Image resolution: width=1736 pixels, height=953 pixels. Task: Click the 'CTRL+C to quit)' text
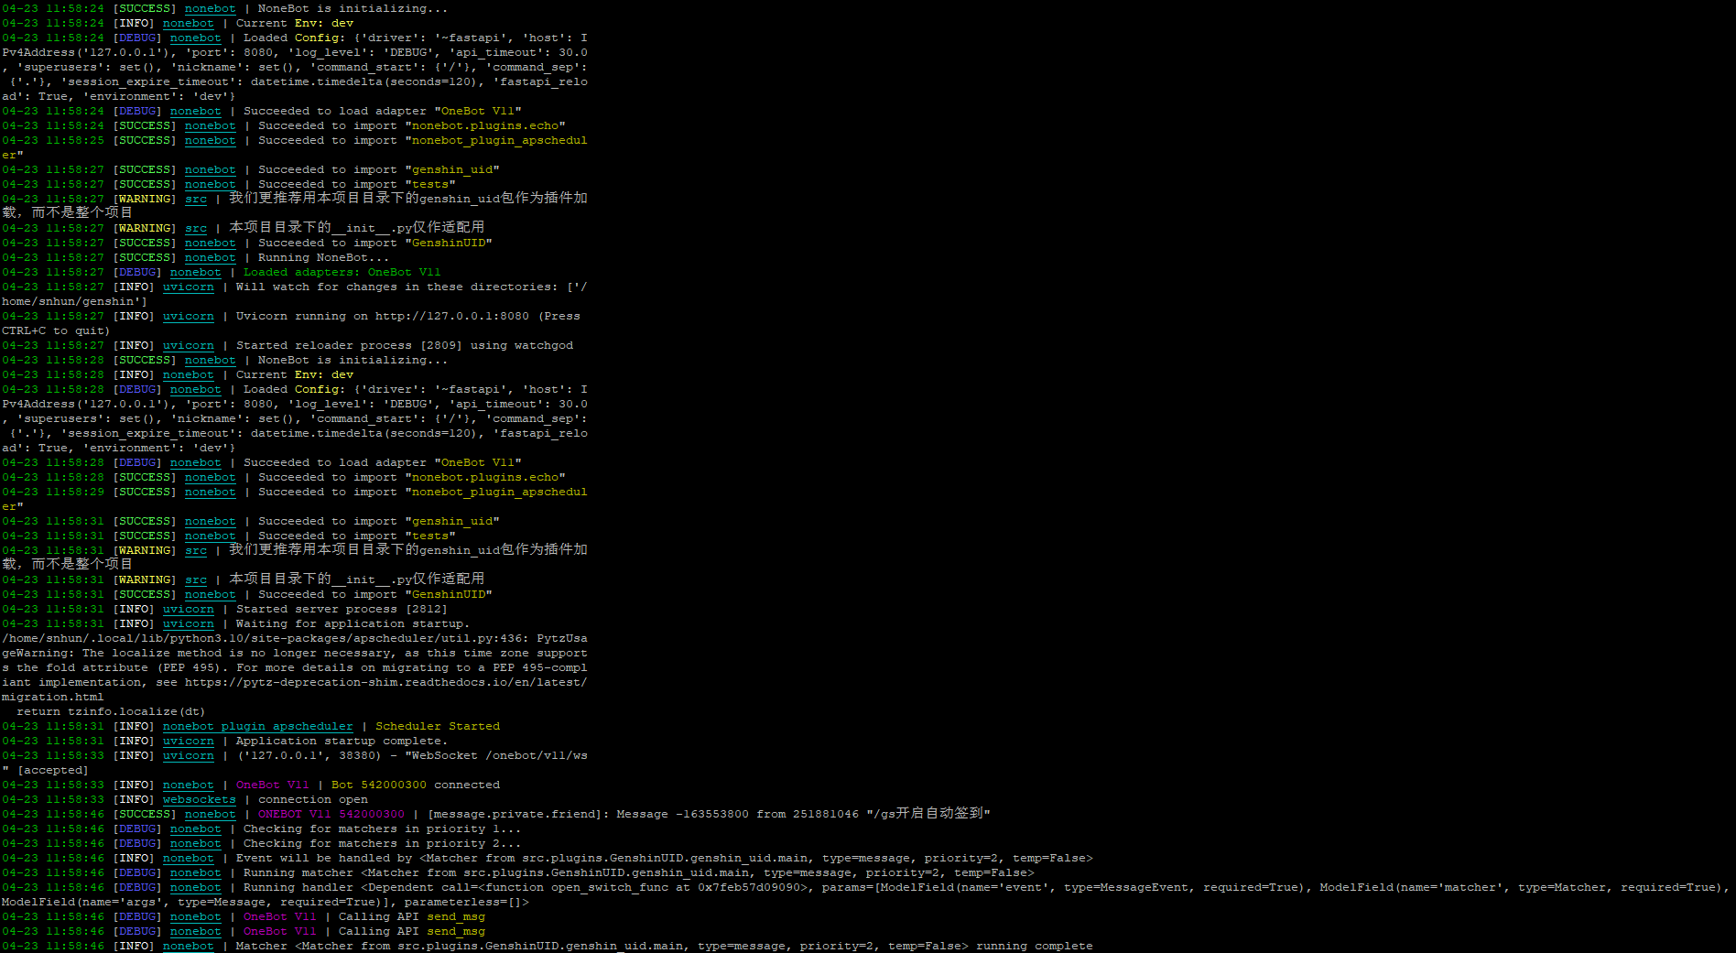coord(56,330)
